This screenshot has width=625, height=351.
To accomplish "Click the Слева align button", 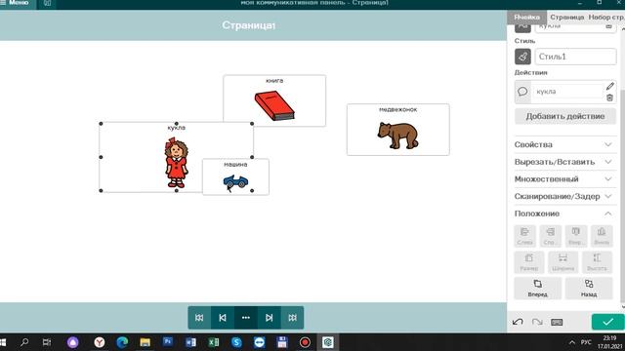I will tap(524, 236).
